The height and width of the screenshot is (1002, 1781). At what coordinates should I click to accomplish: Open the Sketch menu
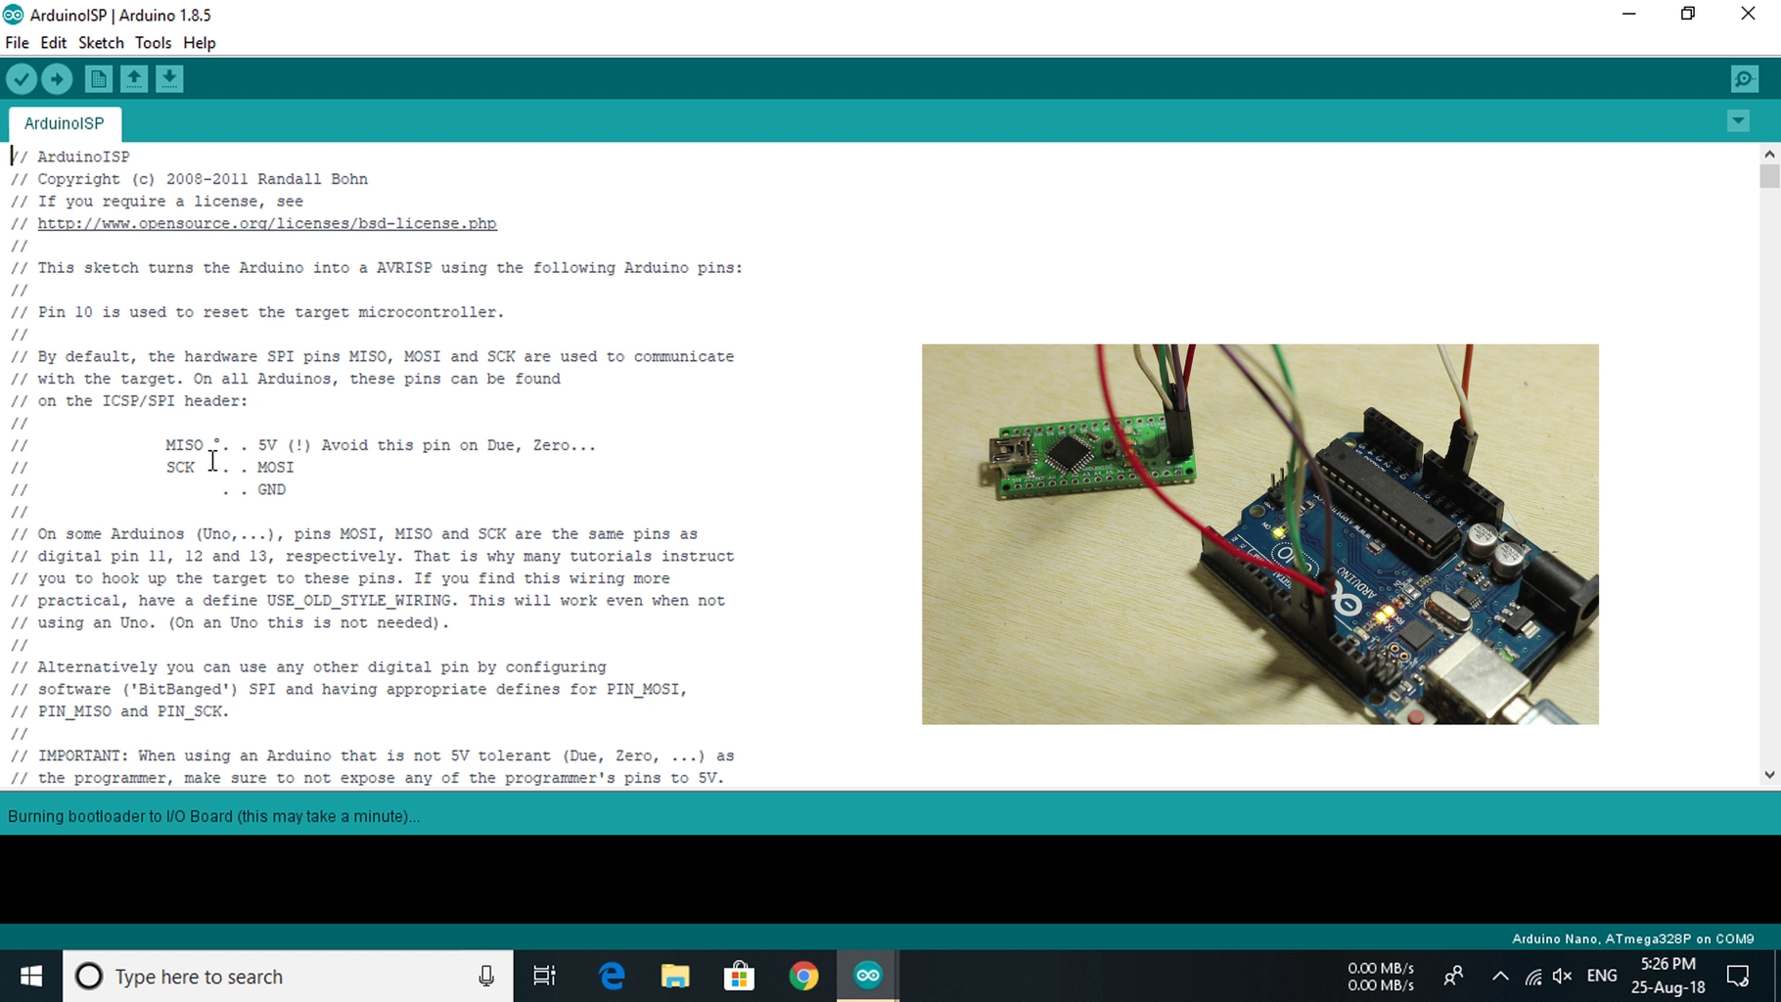pos(101,43)
